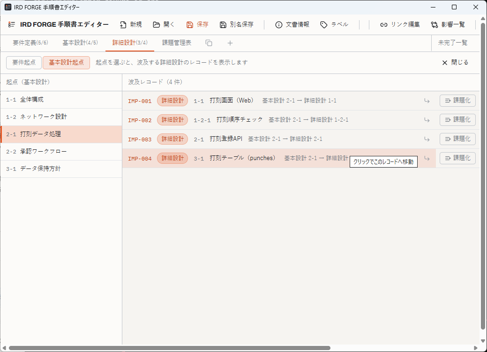Select origin 1-1 全体構成
Image resolution: width=487 pixels, height=352 pixels.
(x=61, y=100)
